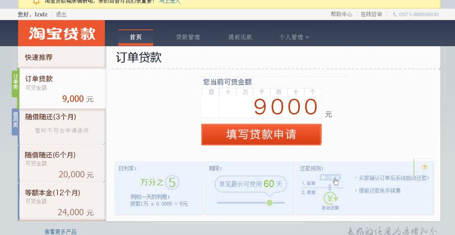Click the 自动还款 yen circle icon

tap(331, 199)
